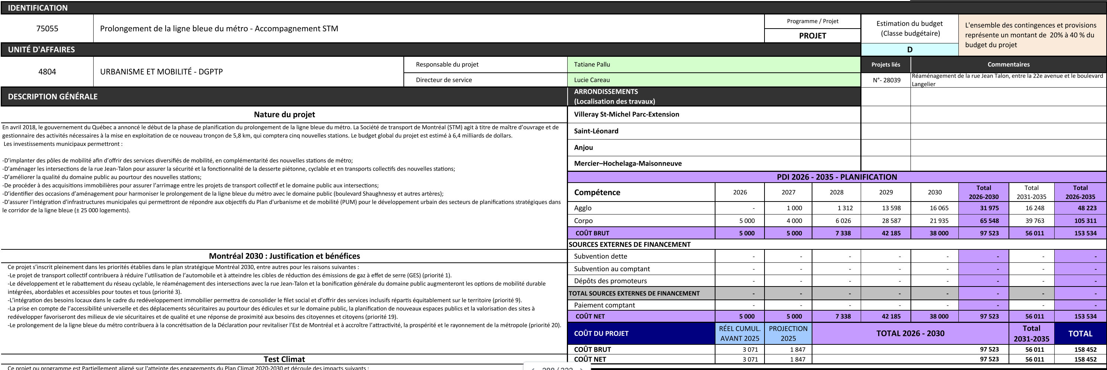Select the Tatiane Pallu cell
The width and height of the screenshot is (1107, 370).
point(713,64)
